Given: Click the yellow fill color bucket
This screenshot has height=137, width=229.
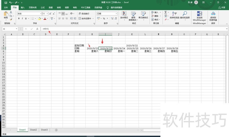Looking at the screenshot, I should pyautogui.click(x=39, y=19).
